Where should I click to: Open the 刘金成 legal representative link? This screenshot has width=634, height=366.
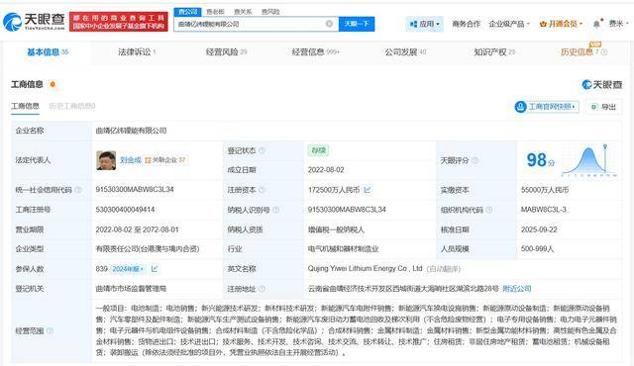(130, 160)
